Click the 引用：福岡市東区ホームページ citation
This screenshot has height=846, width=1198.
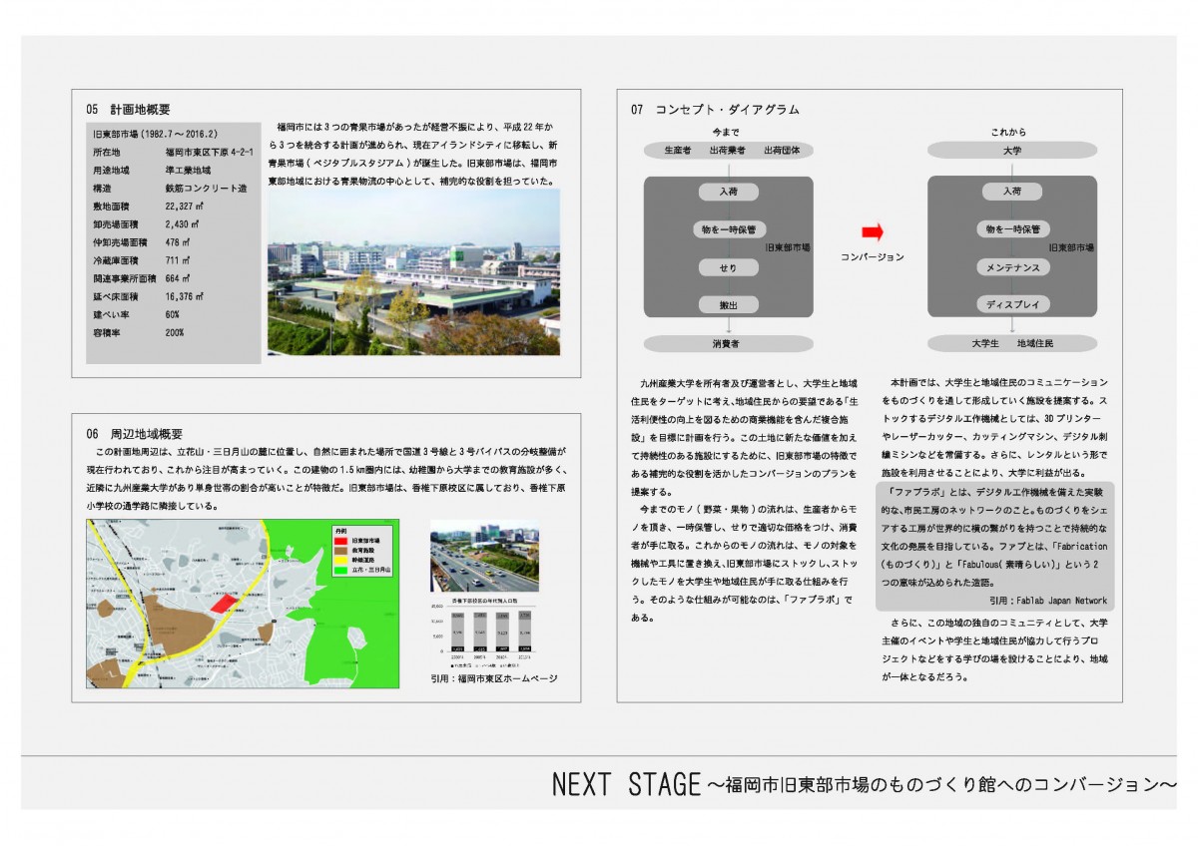click(493, 678)
